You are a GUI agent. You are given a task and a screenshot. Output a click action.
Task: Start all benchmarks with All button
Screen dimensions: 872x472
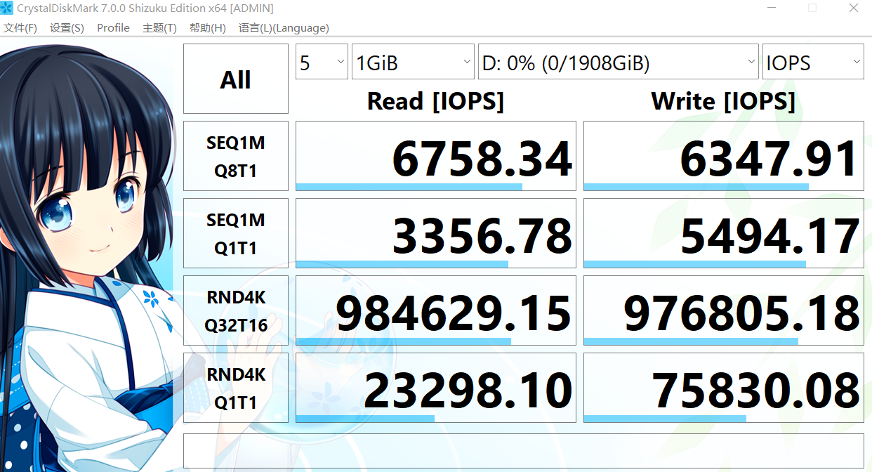236,79
